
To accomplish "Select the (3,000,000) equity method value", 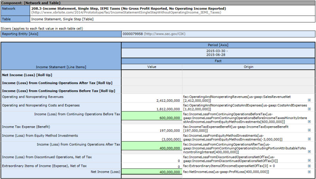I will click(x=171, y=140).
